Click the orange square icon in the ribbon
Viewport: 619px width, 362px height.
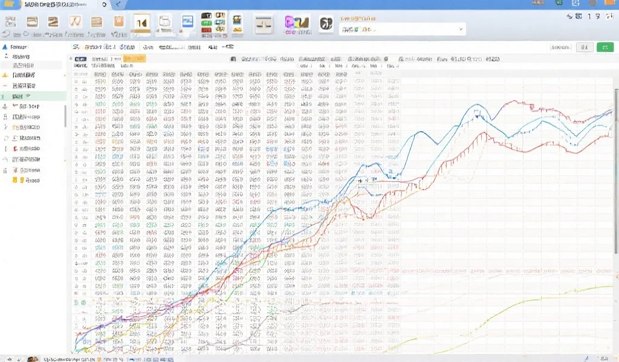(118, 22)
